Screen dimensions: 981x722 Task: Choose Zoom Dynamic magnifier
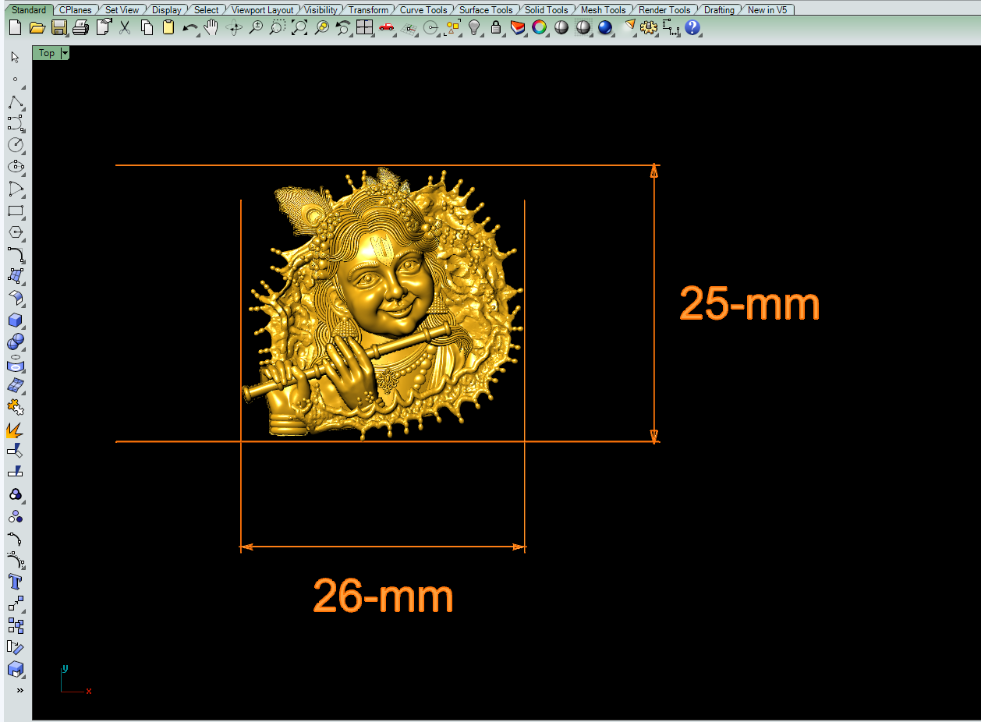click(256, 27)
